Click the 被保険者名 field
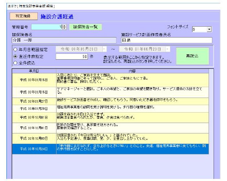Screen dimensions: 227x181 pos(64,40)
